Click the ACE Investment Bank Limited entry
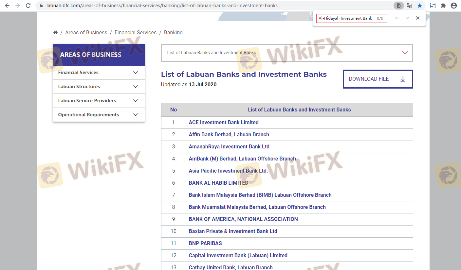Image resolution: width=461 pixels, height=270 pixels. (x=224, y=122)
